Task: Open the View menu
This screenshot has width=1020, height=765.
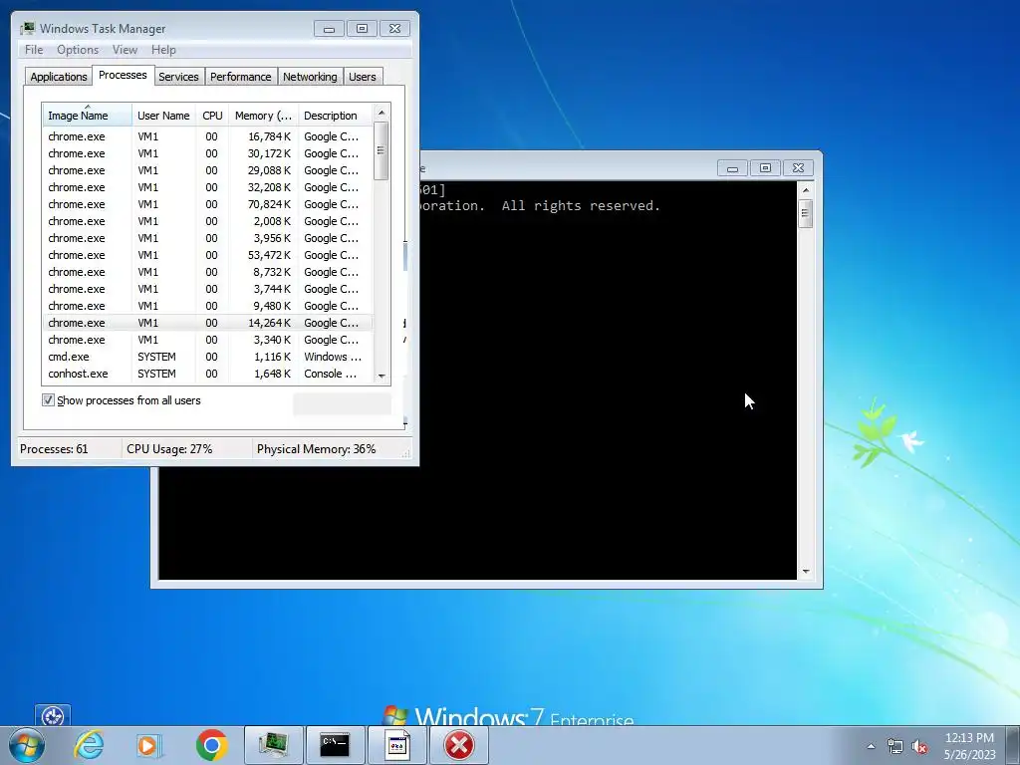Action: click(125, 50)
